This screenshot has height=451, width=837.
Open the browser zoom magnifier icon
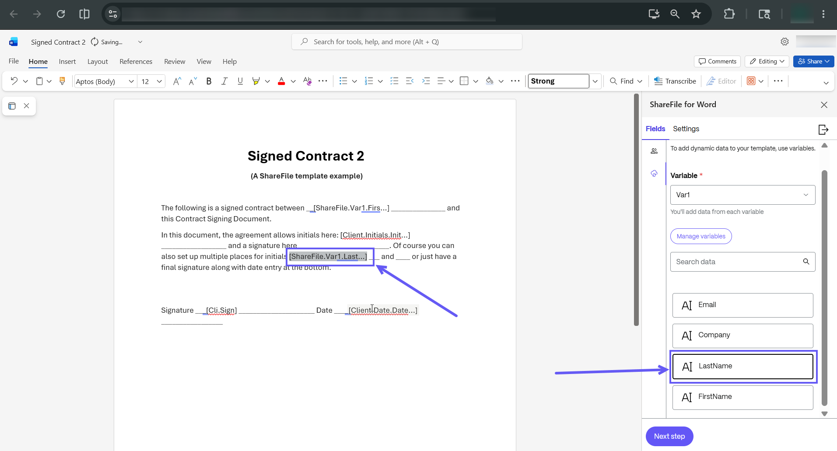[675, 14]
